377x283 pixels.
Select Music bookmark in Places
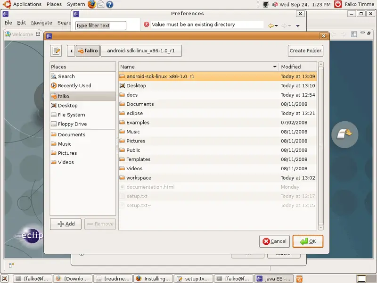83,144
